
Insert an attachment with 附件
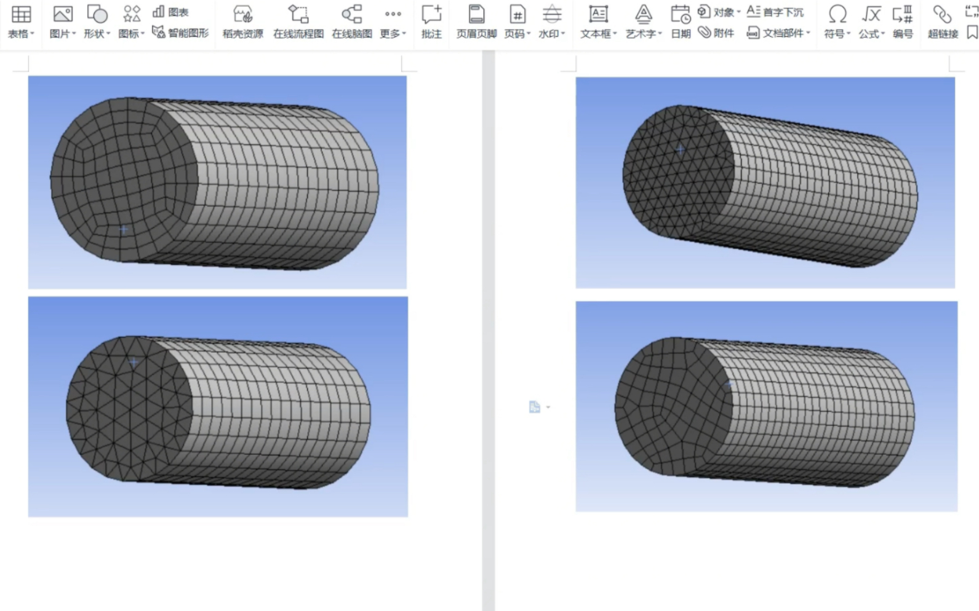coord(716,33)
